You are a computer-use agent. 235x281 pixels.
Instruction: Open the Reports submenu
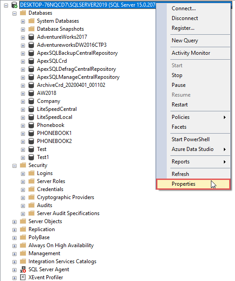tap(193, 162)
